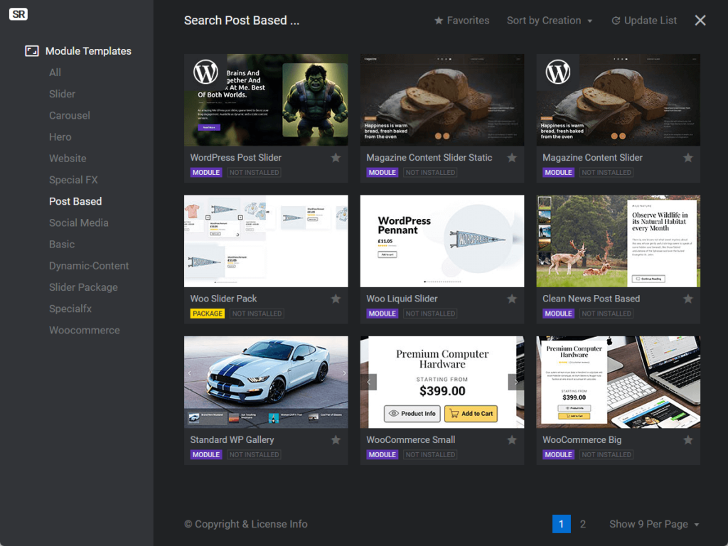
Task: Click the Search Post Based search field
Action: point(242,21)
